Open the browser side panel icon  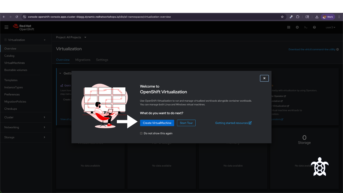click(307, 17)
